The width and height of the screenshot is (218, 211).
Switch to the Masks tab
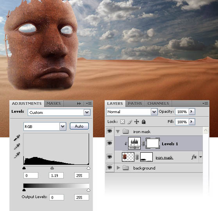(x=54, y=103)
